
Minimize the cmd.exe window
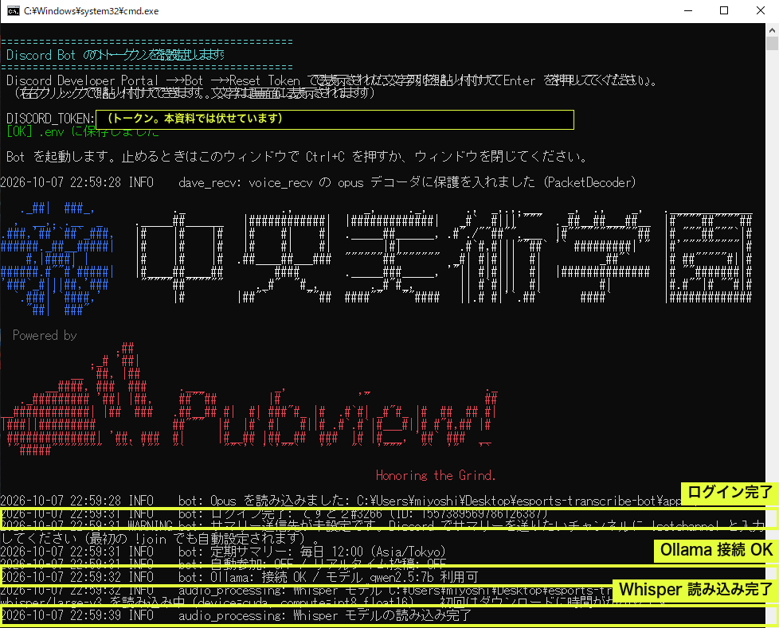click(688, 11)
